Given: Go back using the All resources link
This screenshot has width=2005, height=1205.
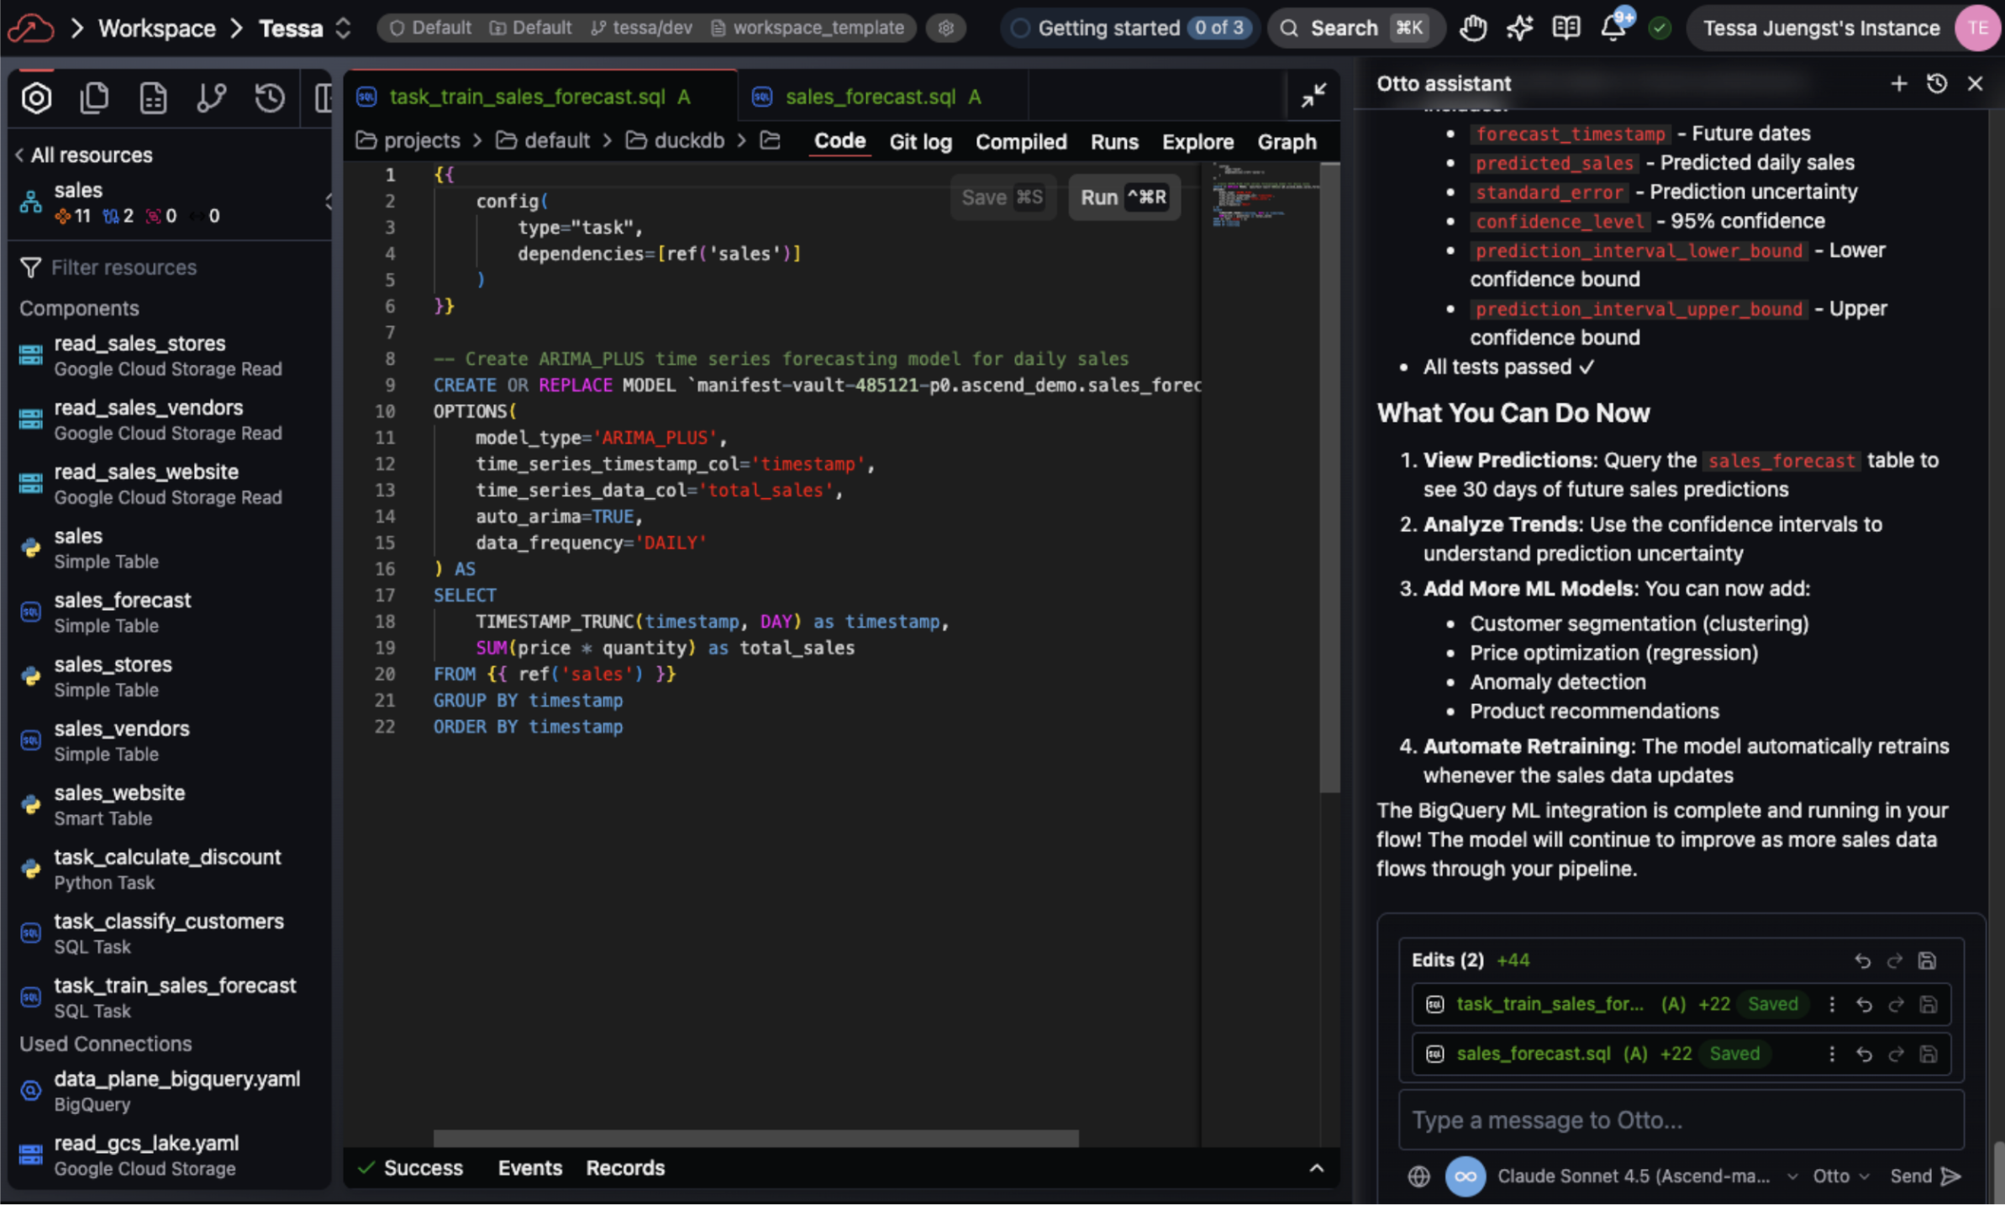Looking at the screenshot, I should click(84, 155).
